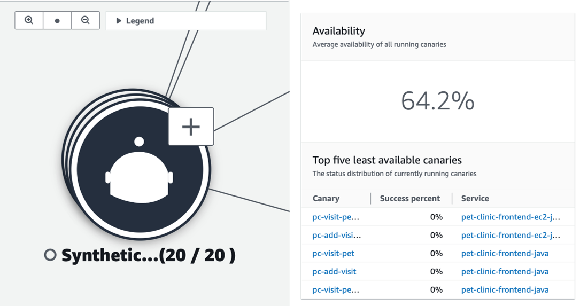The width and height of the screenshot is (580, 306).
Task: Reset map zoom with the dot button
Action: click(x=57, y=20)
